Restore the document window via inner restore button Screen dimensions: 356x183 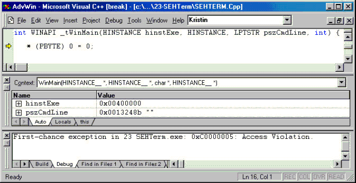coord(339,21)
